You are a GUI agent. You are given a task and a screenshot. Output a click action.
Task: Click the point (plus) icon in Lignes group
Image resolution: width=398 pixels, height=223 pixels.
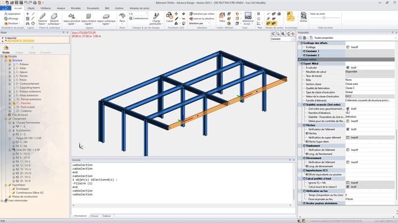point(27,14)
